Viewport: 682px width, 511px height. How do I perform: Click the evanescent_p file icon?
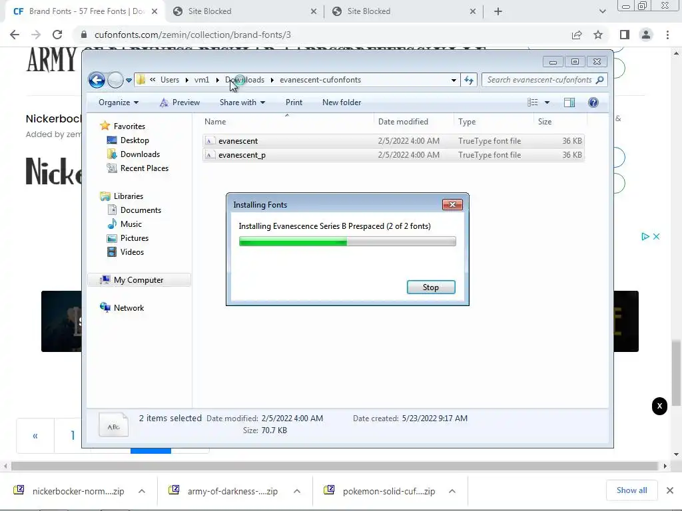click(210, 154)
